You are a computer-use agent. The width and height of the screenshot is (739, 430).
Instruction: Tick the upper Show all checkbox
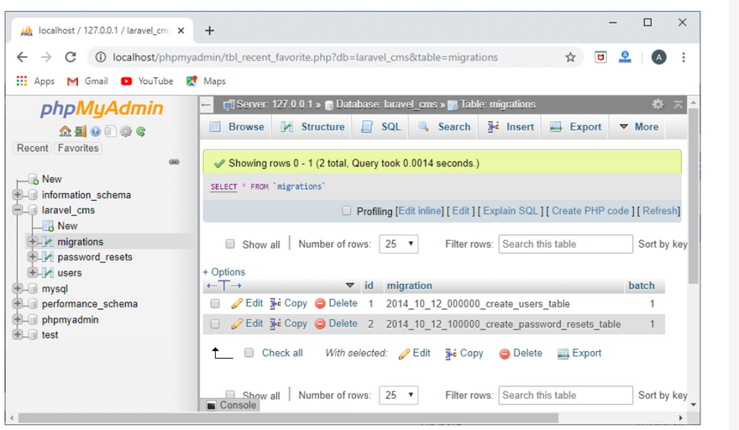(230, 244)
